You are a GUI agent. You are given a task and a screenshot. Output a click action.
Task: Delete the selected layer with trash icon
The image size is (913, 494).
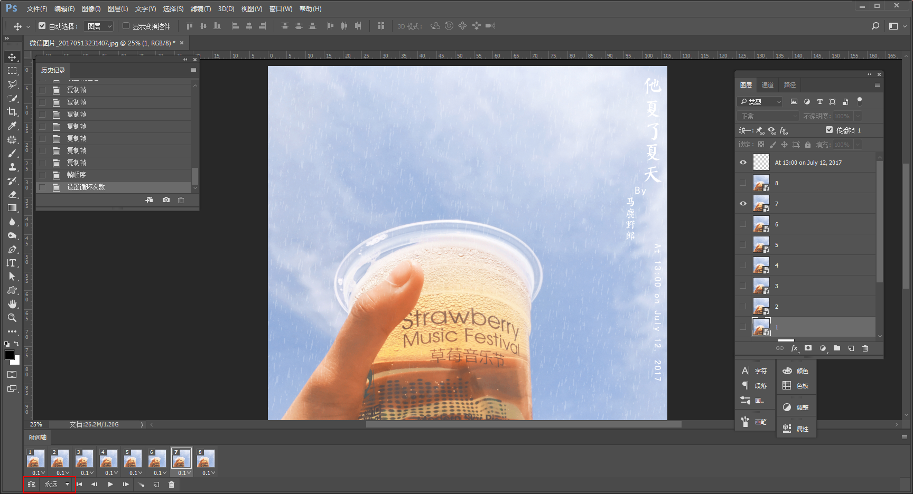865,348
